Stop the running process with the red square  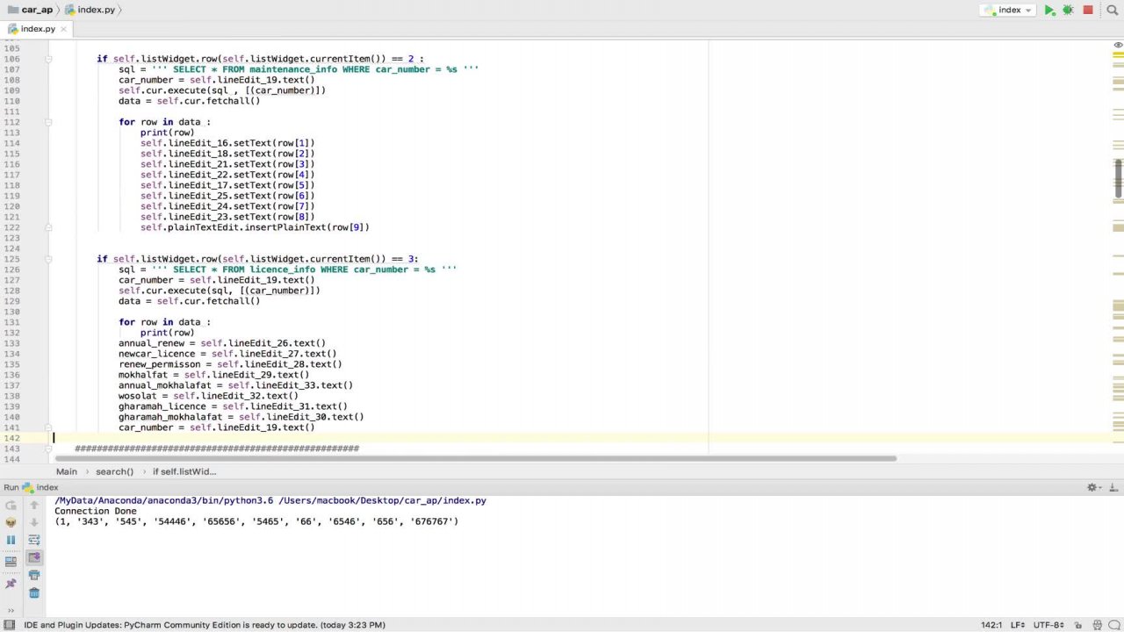[x=1088, y=11]
